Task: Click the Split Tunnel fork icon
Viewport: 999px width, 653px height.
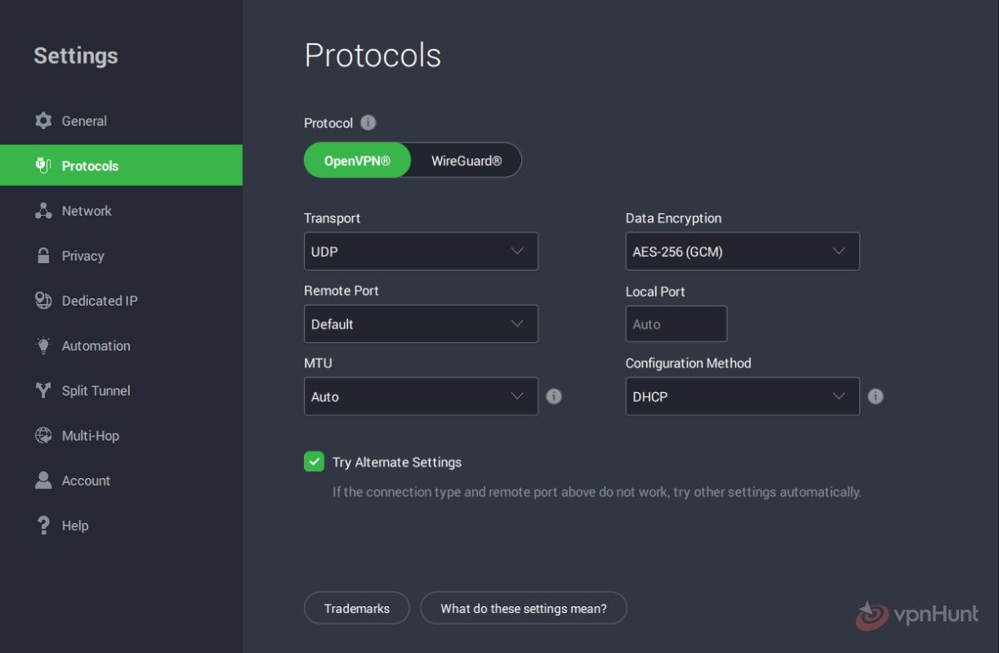Action: coord(43,391)
